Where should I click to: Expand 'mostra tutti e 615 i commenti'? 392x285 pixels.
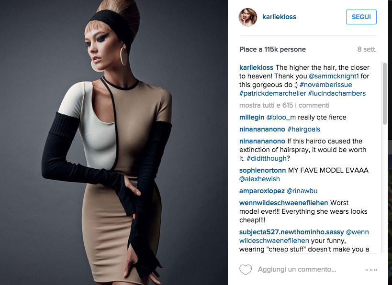(x=284, y=105)
